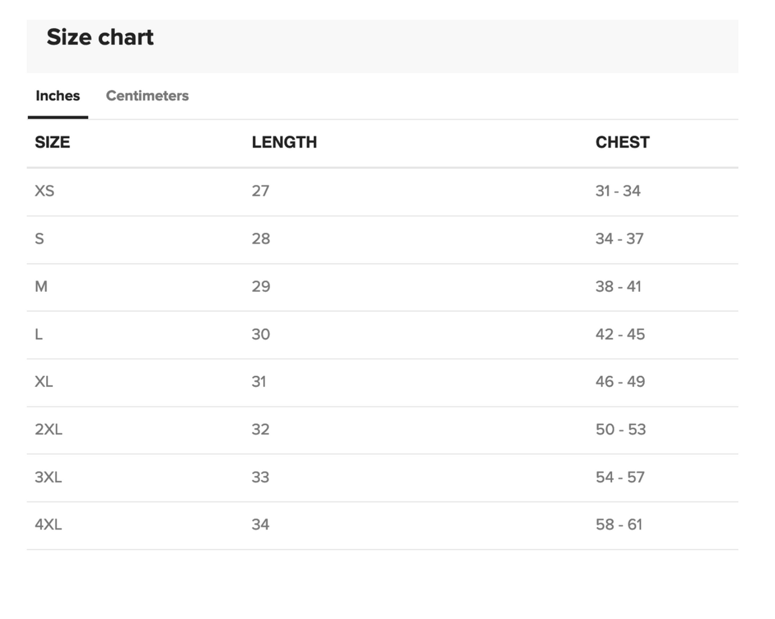Click the length value 30
The height and width of the screenshot is (619, 775).
(x=261, y=334)
